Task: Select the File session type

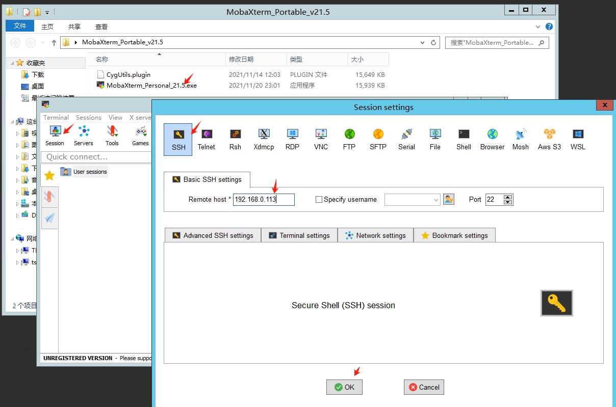Action: tap(435, 140)
